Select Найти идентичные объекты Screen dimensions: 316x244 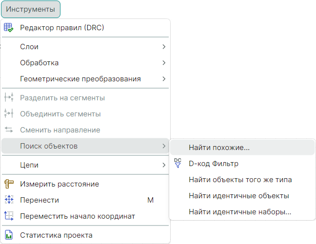tap(239, 196)
